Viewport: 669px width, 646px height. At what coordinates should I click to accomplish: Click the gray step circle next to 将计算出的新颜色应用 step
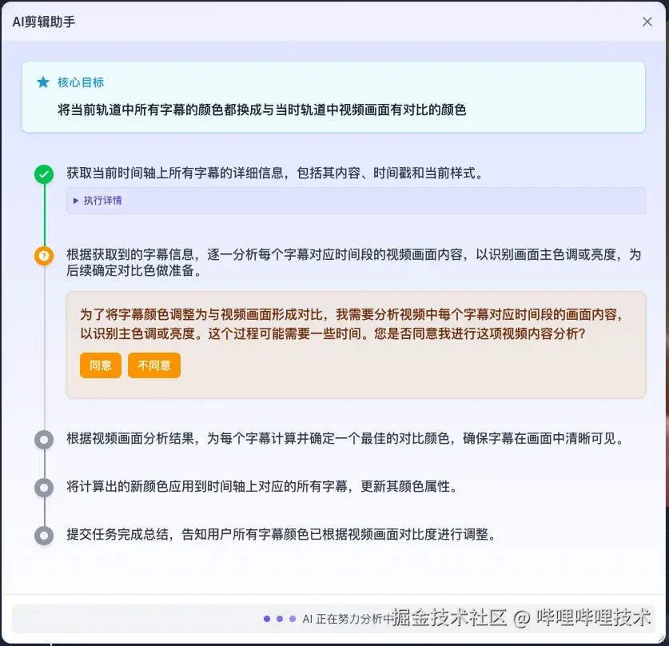coord(44,487)
